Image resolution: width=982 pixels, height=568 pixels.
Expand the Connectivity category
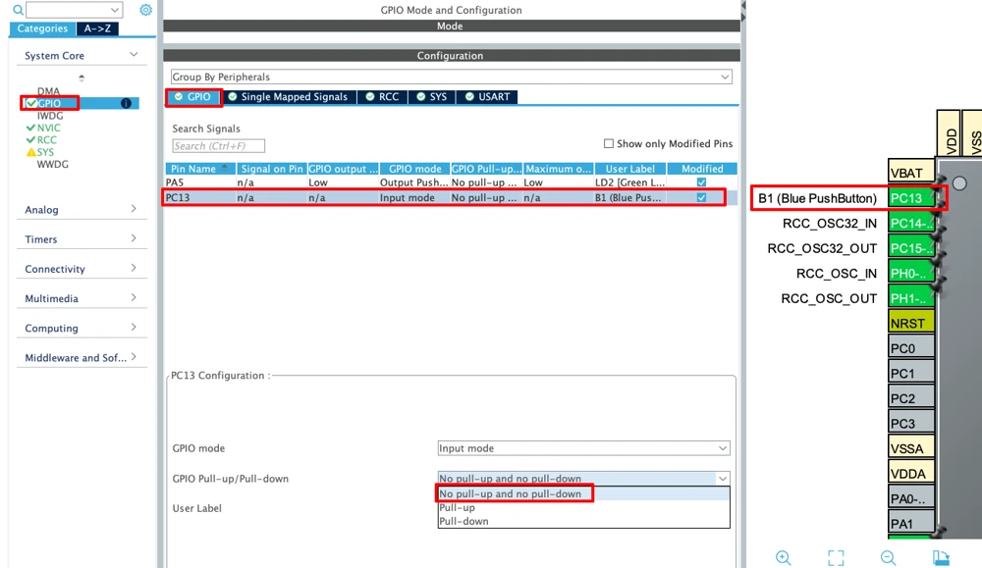click(82, 269)
